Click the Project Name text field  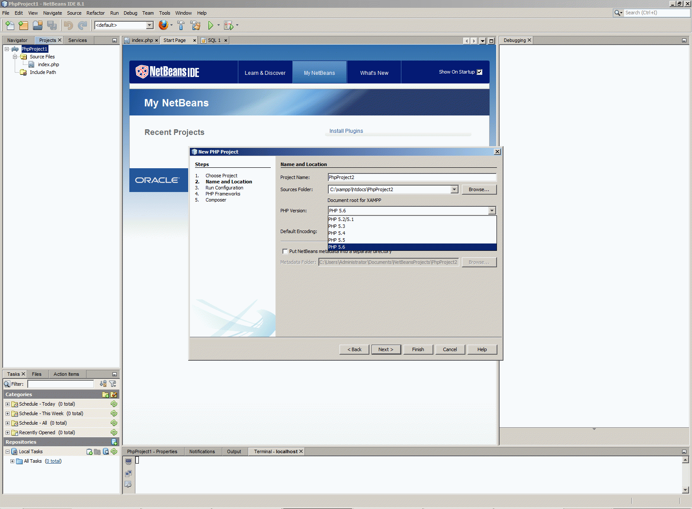pyautogui.click(x=412, y=177)
